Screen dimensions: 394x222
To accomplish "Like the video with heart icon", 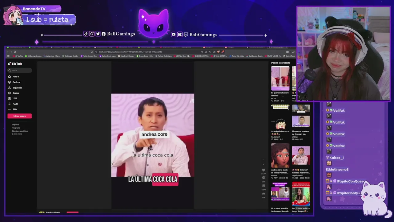I will [x=263, y=170].
